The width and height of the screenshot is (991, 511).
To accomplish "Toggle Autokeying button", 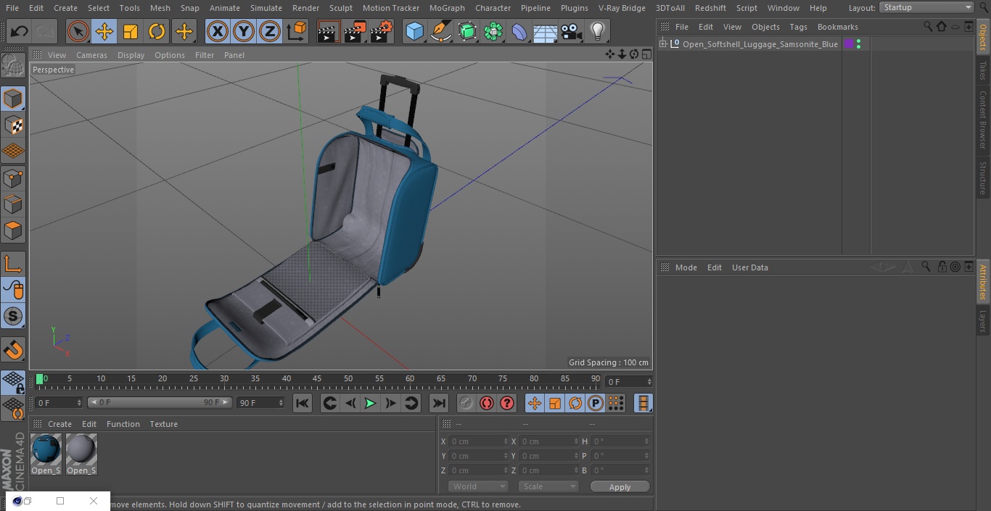I will tap(487, 403).
